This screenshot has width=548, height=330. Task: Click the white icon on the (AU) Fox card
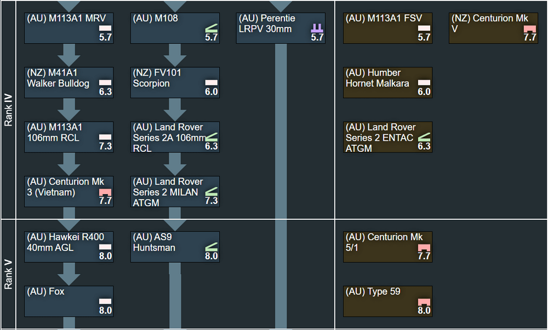[x=105, y=301]
